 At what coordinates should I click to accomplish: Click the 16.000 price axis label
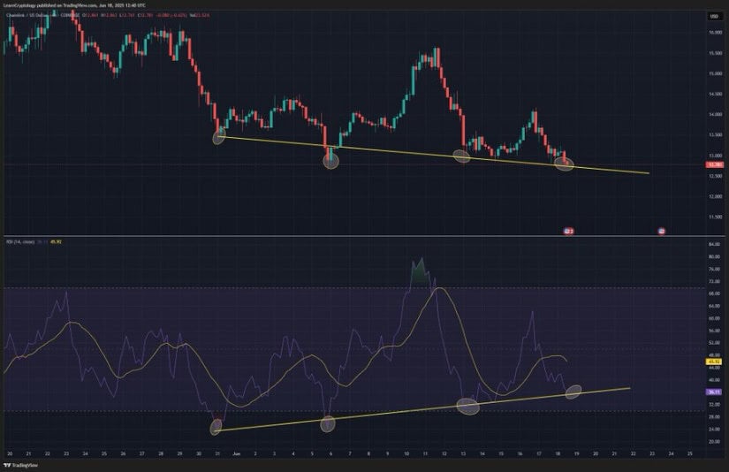(716, 33)
